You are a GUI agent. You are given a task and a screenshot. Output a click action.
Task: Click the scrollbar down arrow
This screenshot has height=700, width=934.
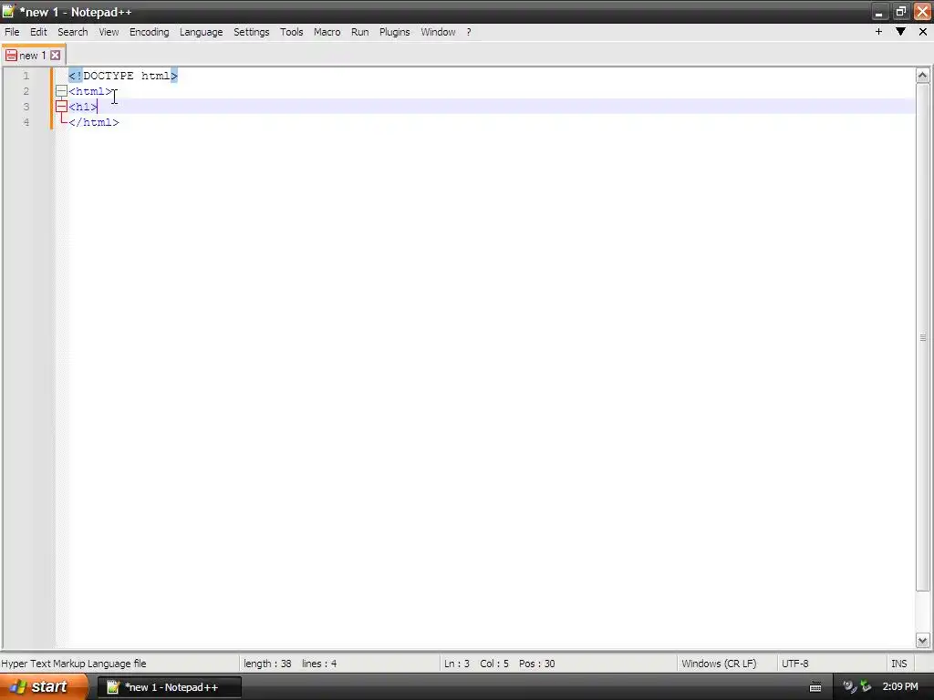[923, 641]
